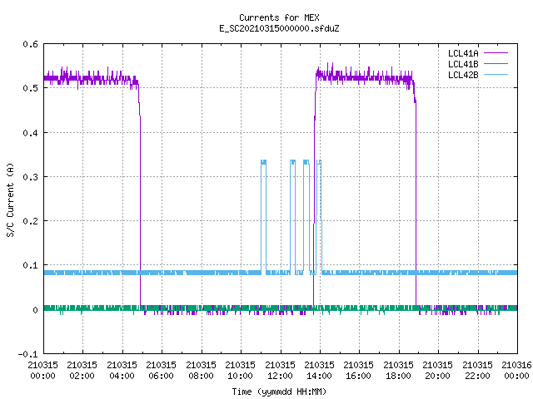
Task: Click the 210315 08:00 x-axis tick label
Action: coord(201,370)
